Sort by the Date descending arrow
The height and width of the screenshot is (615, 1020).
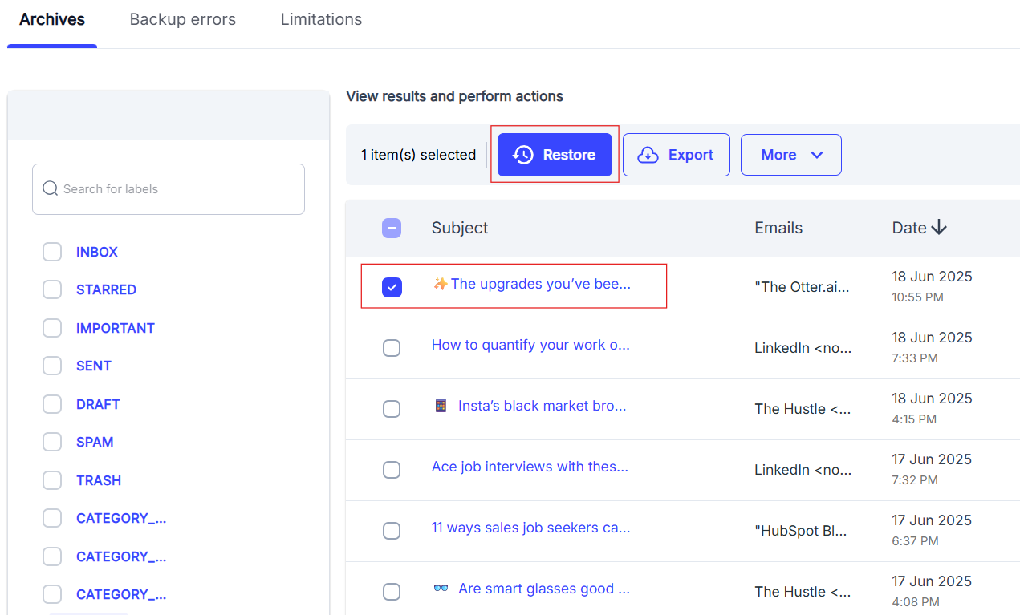pyautogui.click(x=939, y=228)
